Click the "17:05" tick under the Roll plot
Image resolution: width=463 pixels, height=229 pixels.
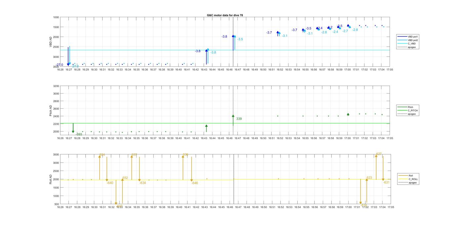(x=391, y=207)
